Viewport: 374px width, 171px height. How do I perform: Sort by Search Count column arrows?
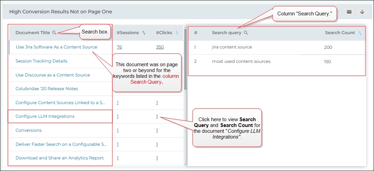[x=360, y=33]
